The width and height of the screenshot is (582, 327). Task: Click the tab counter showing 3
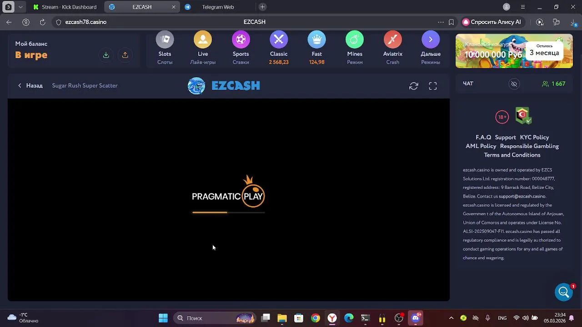coord(8,7)
